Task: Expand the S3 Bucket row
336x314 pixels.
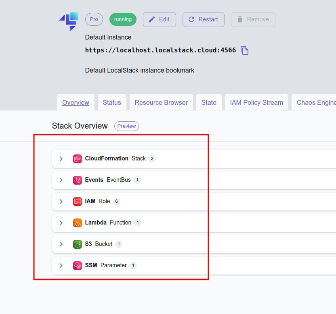Action: (61, 244)
